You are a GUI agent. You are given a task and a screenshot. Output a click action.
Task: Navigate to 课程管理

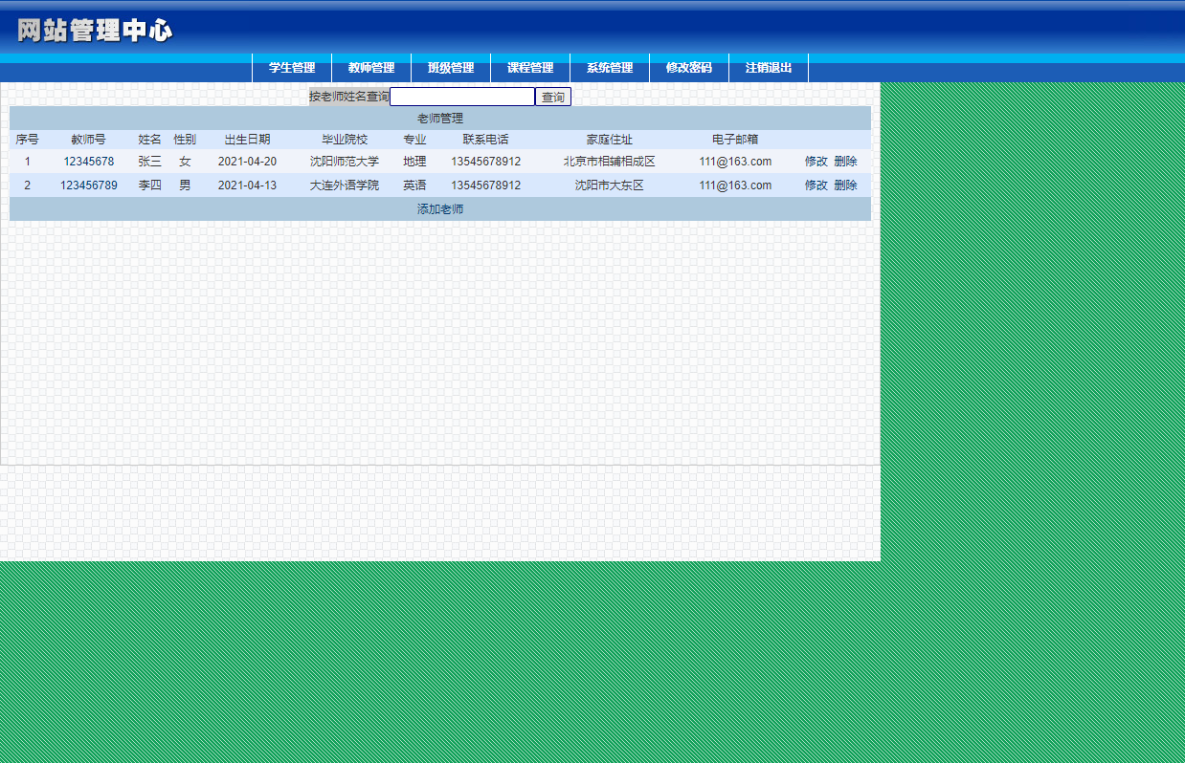530,68
